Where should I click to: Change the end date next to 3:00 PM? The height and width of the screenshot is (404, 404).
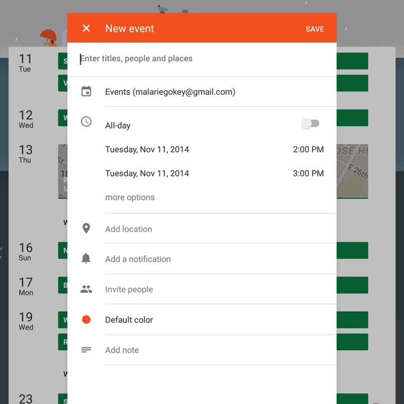pyautogui.click(x=147, y=173)
